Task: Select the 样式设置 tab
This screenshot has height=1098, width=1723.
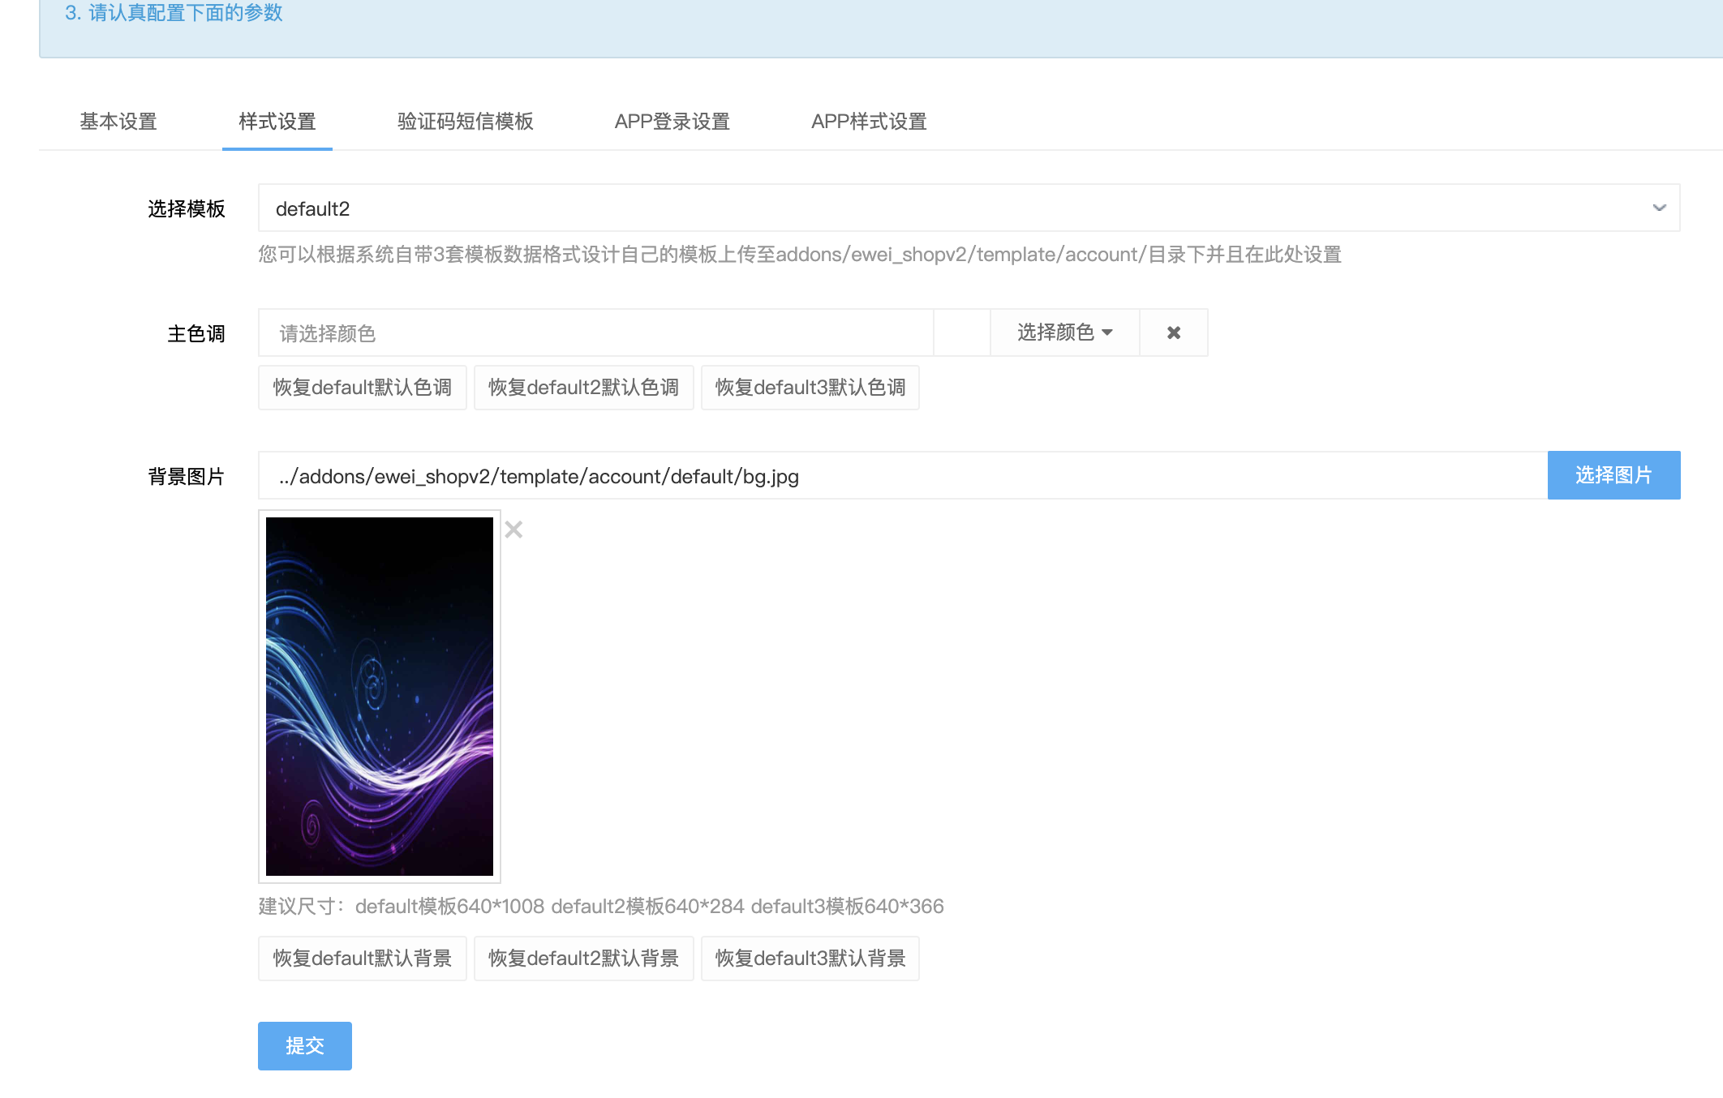Action: pyautogui.click(x=277, y=122)
